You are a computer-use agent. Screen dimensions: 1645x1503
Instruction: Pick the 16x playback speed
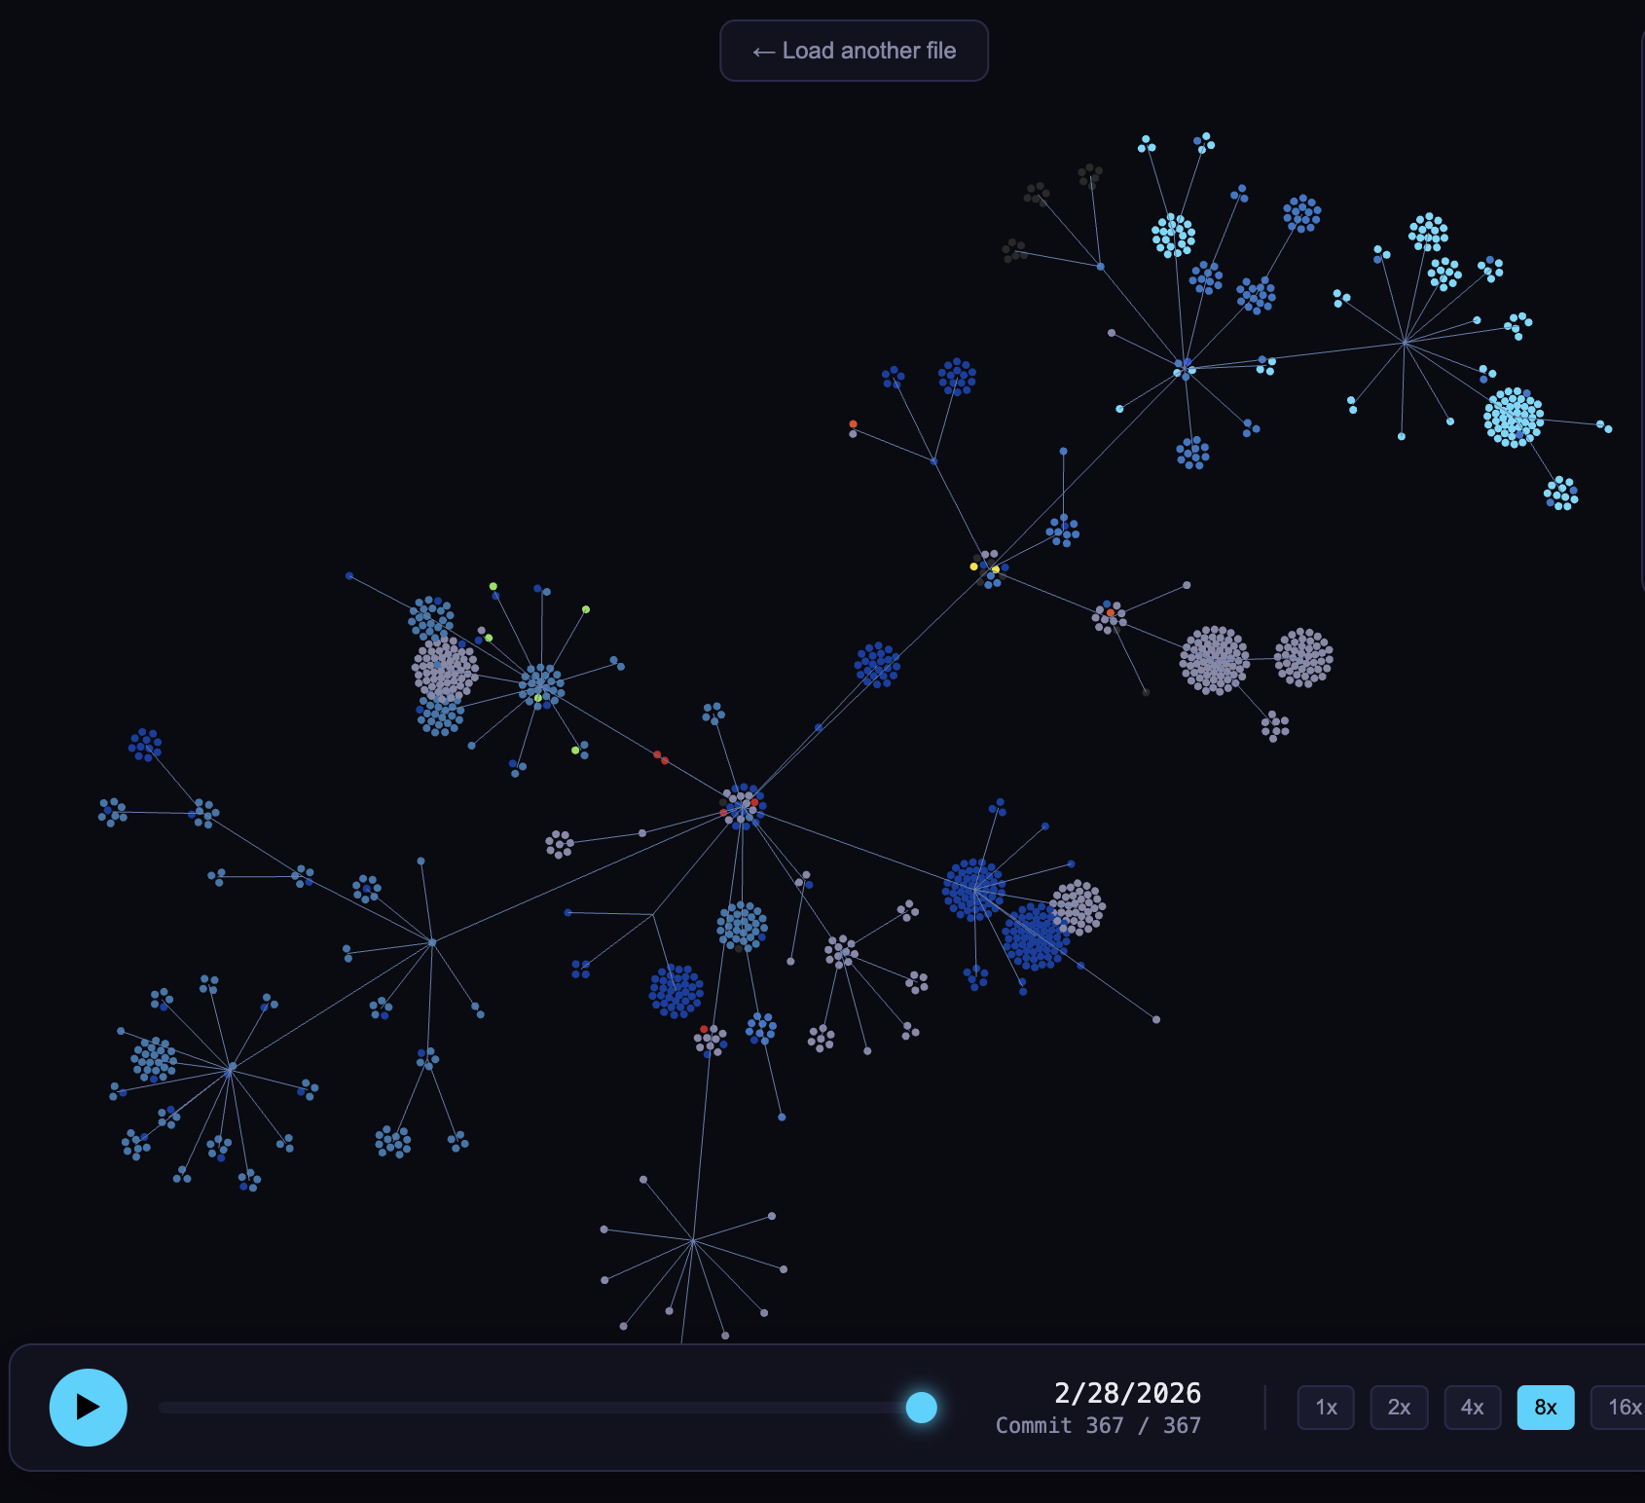[x=1621, y=1408]
